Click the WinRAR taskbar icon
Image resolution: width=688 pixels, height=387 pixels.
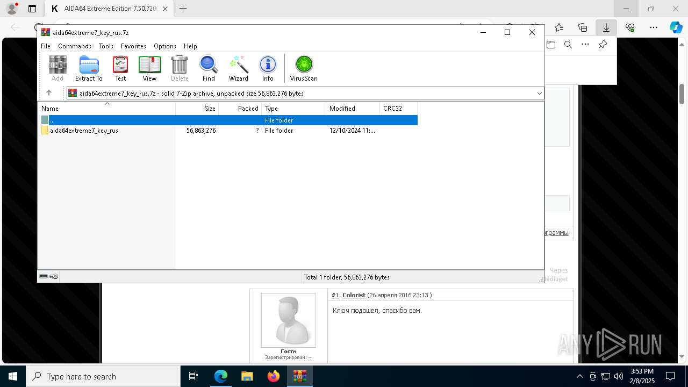click(300, 376)
